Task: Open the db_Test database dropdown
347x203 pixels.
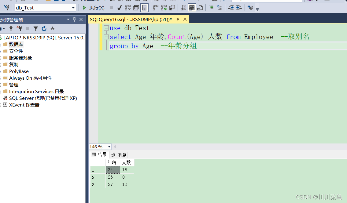Action: (73, 8)
